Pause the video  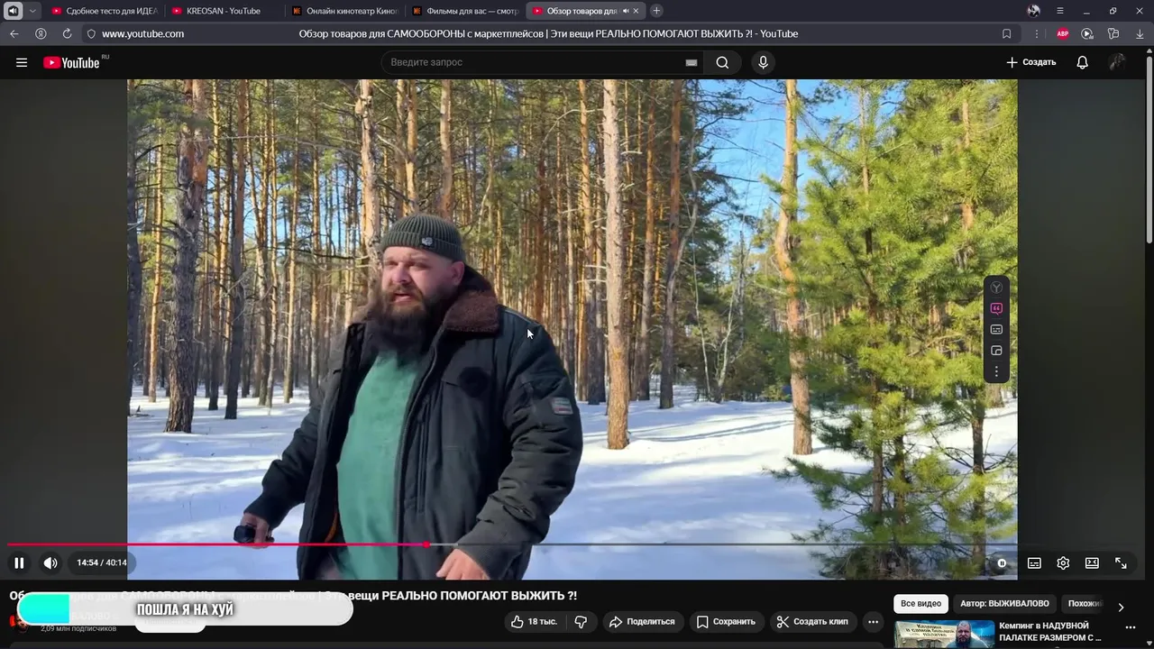point(19,562)
